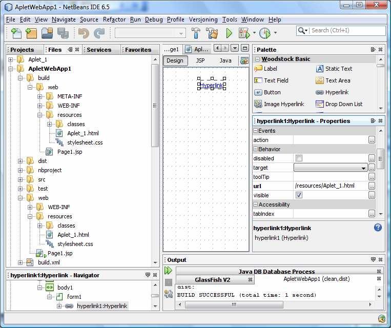Choose the Hyperlink palette component
391x328 pixels.
coord(332,92)
